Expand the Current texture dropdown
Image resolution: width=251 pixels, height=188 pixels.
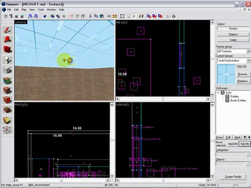[248, 61]
